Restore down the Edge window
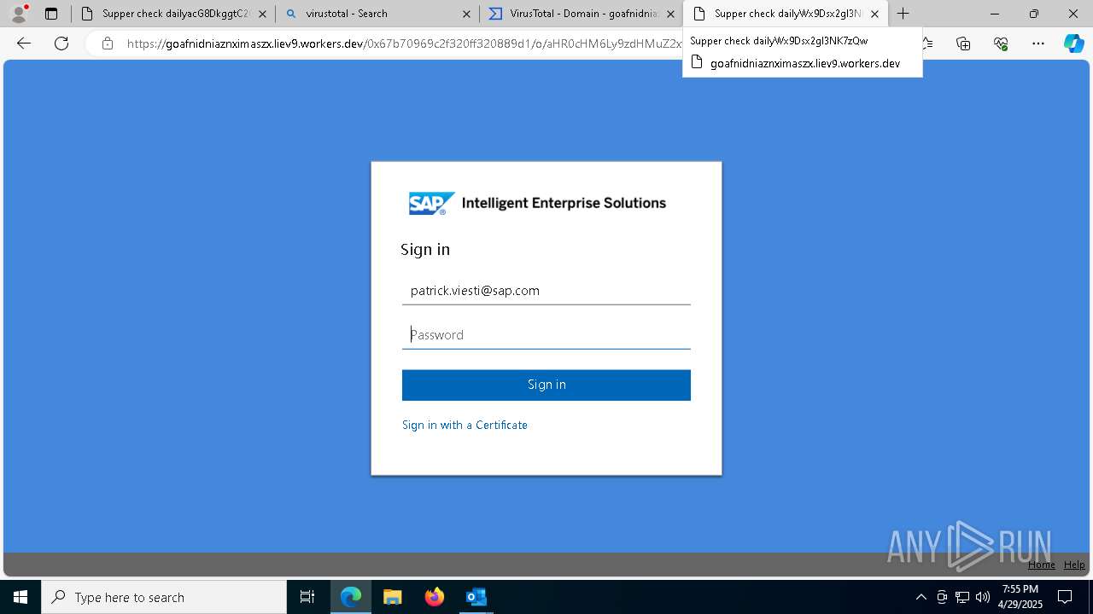Screen dimensions: 1093x614 click(x=1034, y=14)
